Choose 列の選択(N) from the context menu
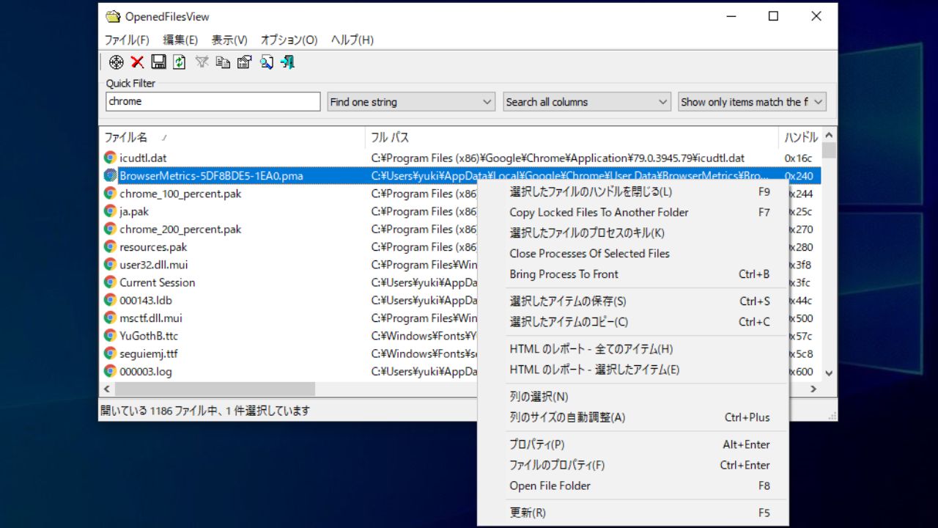This screenshot has width=938, height=528. 633,397
